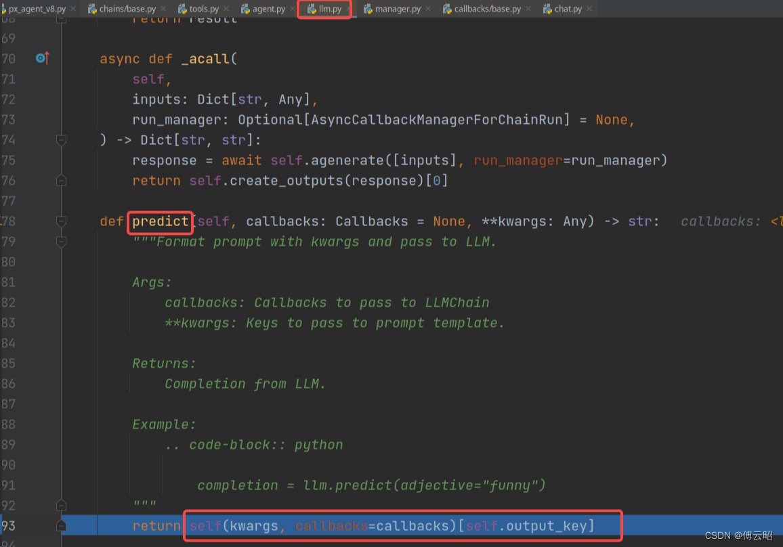Click create_outputs on line 76
Image resolution: width=783 pixels, height=547 pixels.
(286, 181)
